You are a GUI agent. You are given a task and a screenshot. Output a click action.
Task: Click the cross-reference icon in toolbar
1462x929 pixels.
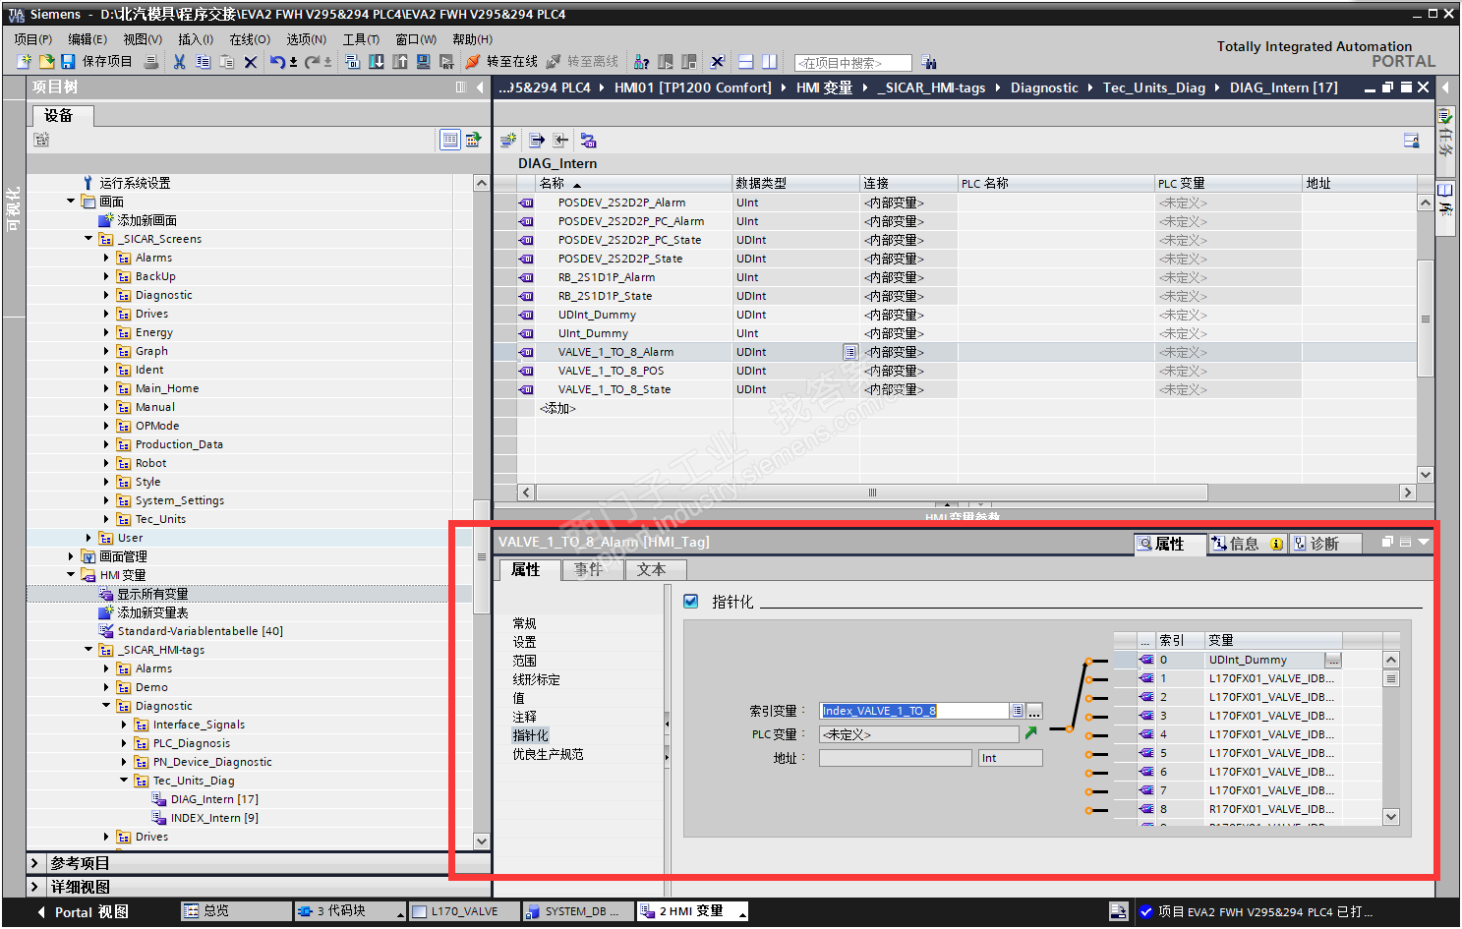[x=718, y=62]
